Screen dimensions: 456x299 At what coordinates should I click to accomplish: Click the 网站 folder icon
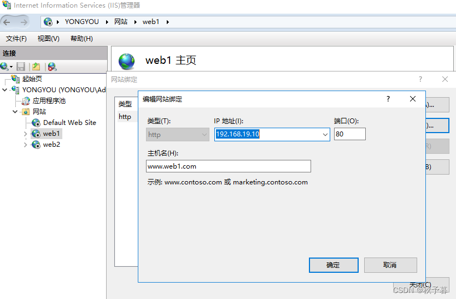coord(26,112)
